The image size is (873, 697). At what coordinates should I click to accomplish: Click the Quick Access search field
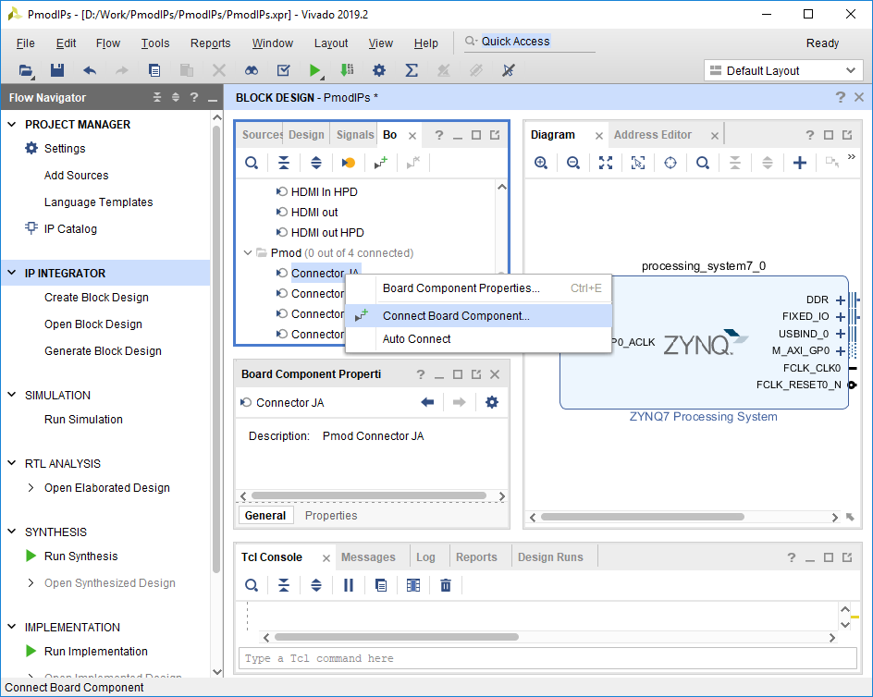(x=530, y=42)
